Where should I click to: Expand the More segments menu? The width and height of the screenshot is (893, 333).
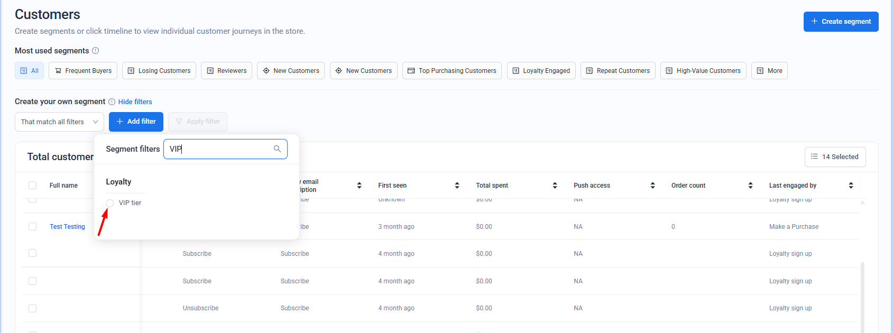tap(769, 71)
